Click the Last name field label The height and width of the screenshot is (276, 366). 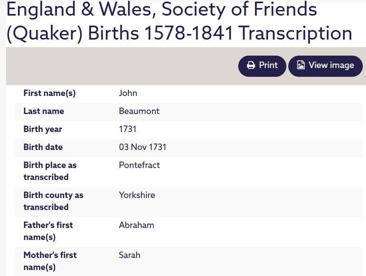(x=44, y=111)
